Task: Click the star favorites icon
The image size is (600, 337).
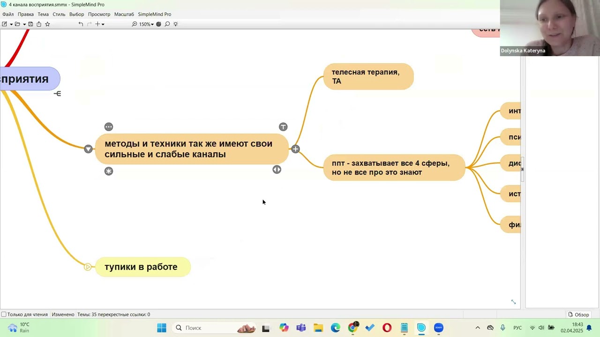Action: coord(47,24)
